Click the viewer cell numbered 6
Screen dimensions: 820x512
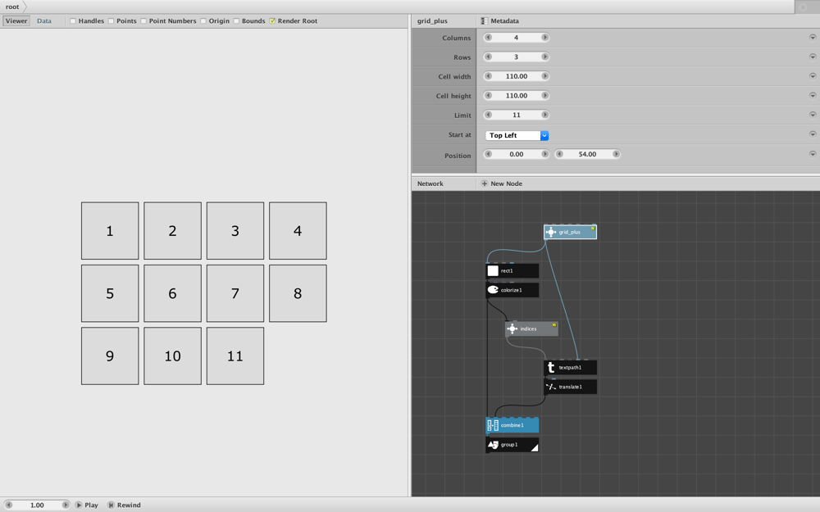172,293
